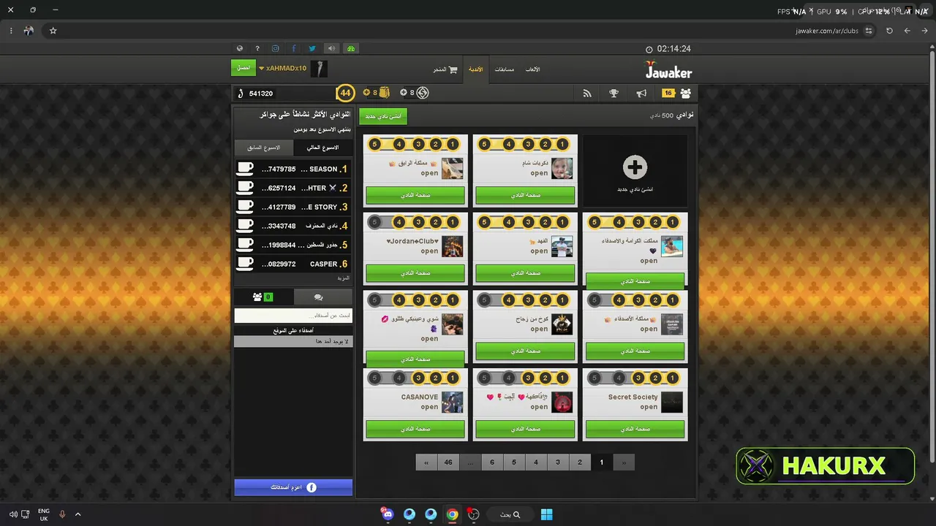This screenshot has width=936, height=526.
Task: Click المزيد more link under rankings
Action: coord(344,278)
